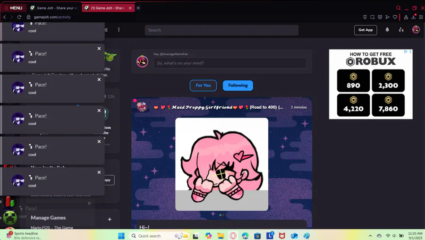Screen dimensions: 425x240
Task: Open the Wi-Fi network tray icon
Action: [388, 236]
